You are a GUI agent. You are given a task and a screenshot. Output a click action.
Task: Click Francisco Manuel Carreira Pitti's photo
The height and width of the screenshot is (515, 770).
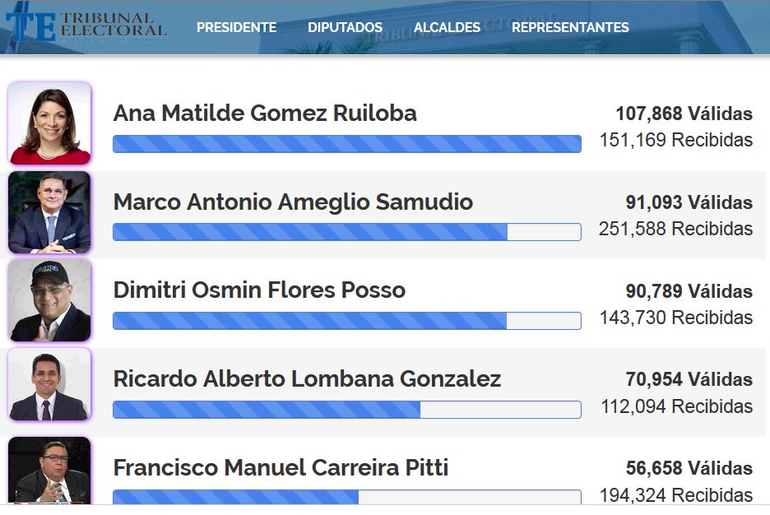coord(49,471)
